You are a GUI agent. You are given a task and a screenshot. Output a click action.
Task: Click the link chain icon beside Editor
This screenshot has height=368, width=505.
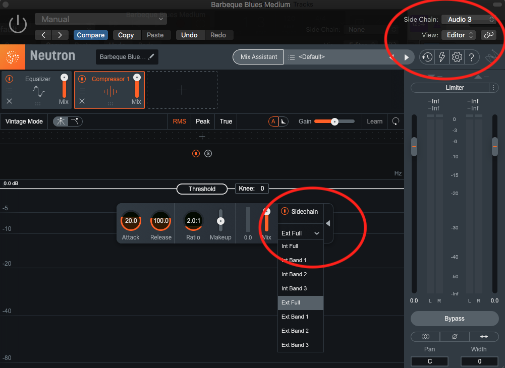pyautogui.click(x=488, y=35)
